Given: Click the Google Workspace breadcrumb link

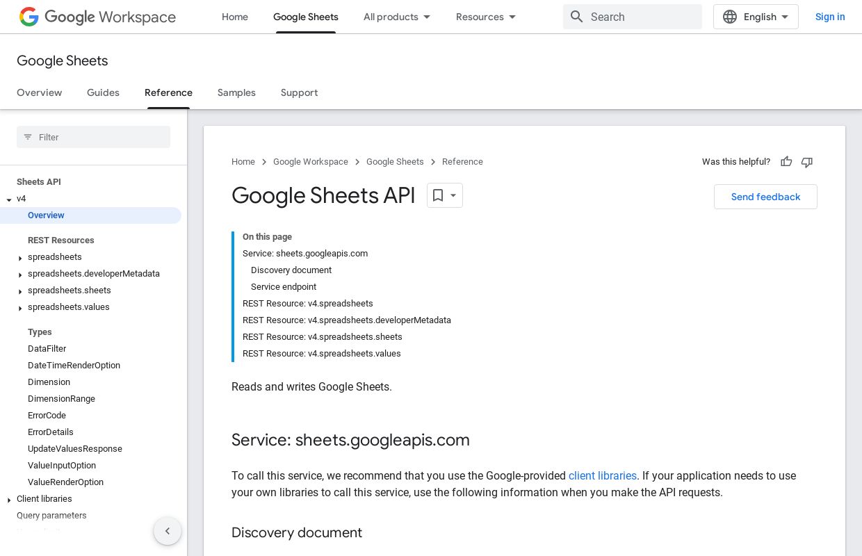Looking at the screenshot, I should coord(311,161).
